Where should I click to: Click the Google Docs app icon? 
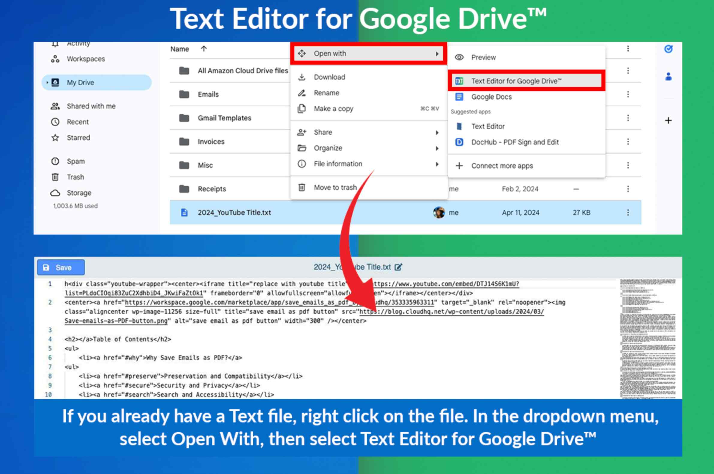pyautogui.click(x=459, y=97)
